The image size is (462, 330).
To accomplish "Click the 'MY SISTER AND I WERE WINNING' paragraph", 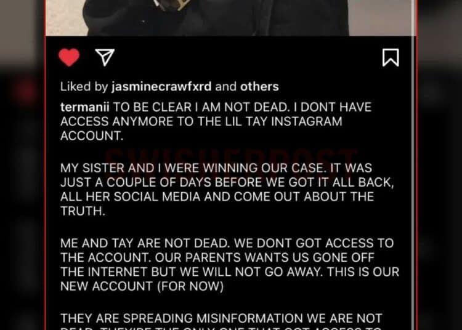I will click(227, 189).
